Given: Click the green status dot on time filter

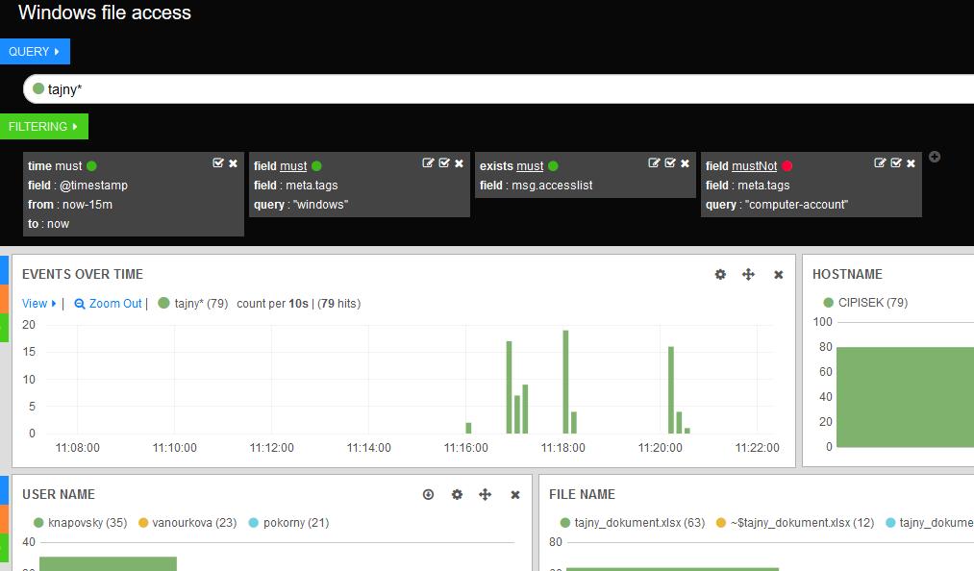Looking at the screenshot, I should pyautogui.click(x=92, y=166).
